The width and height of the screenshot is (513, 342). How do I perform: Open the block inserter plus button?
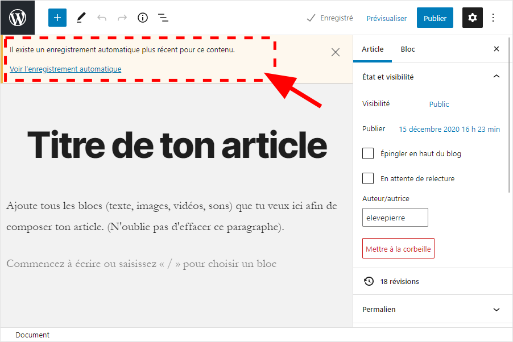57,18
